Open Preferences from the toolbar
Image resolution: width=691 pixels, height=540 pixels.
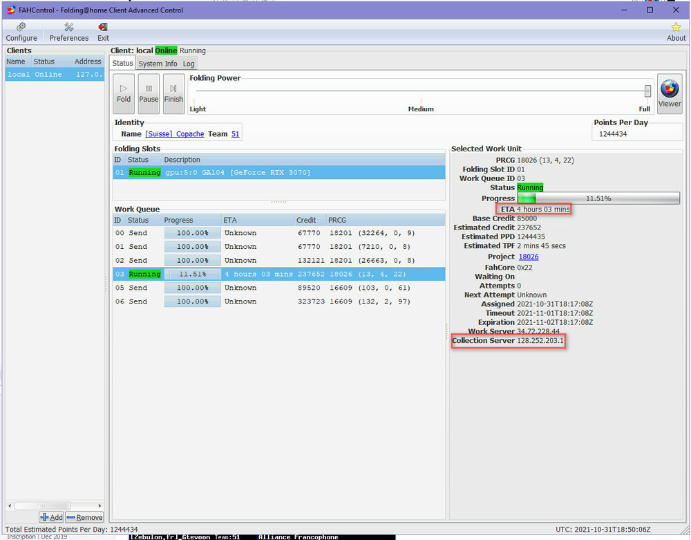pyautogui.click(x=68, y=32)
